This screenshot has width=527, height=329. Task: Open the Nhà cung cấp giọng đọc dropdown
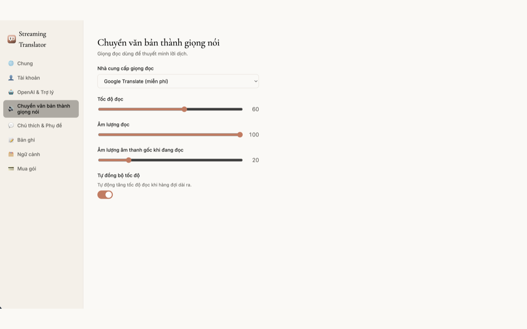click(178, 81)
